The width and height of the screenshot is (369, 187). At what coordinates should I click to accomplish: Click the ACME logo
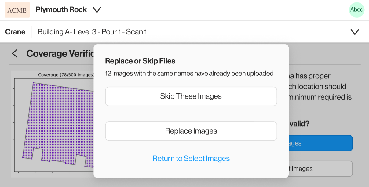point(17,10)
